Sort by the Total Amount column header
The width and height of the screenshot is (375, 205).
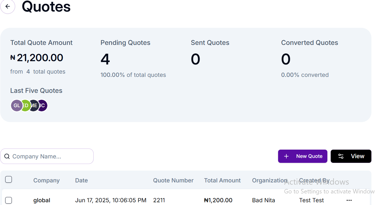click(222, 180)
